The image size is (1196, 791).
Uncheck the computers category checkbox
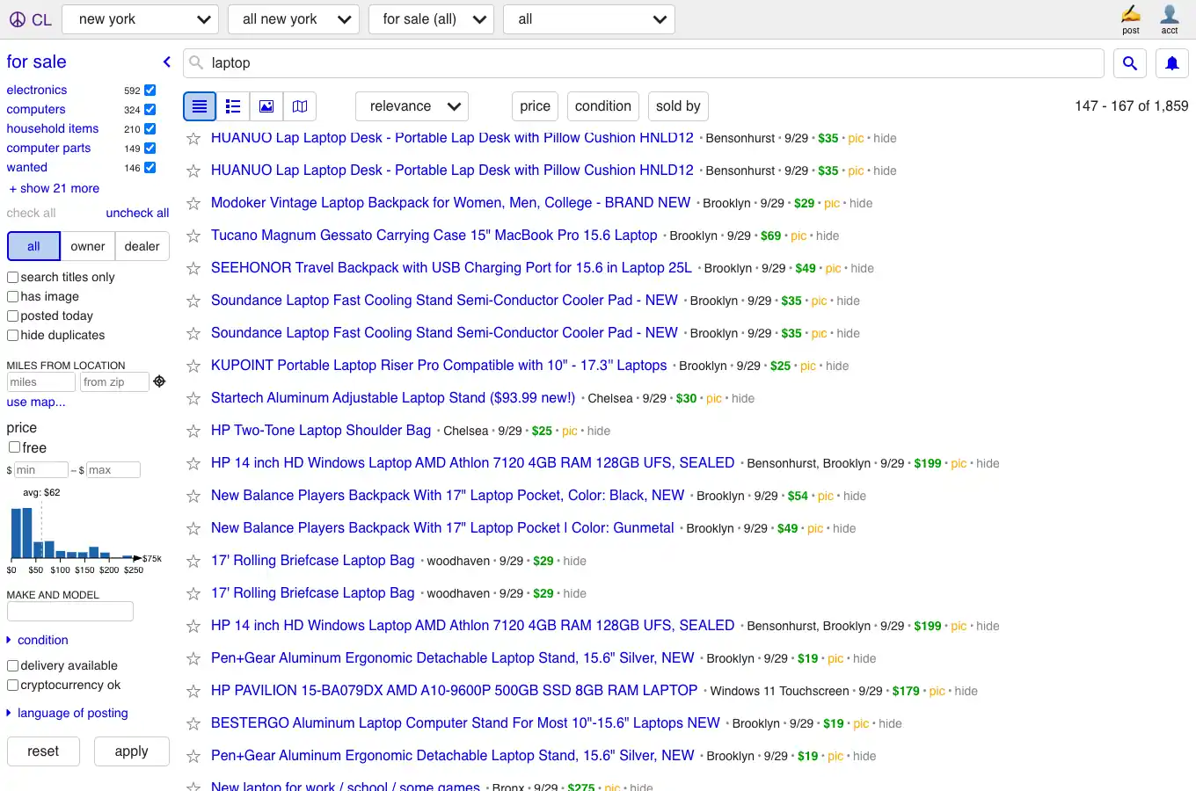150,110
